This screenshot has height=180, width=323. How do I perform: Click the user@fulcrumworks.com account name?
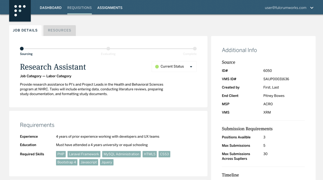pyautogui.click(x=285, y=8)
